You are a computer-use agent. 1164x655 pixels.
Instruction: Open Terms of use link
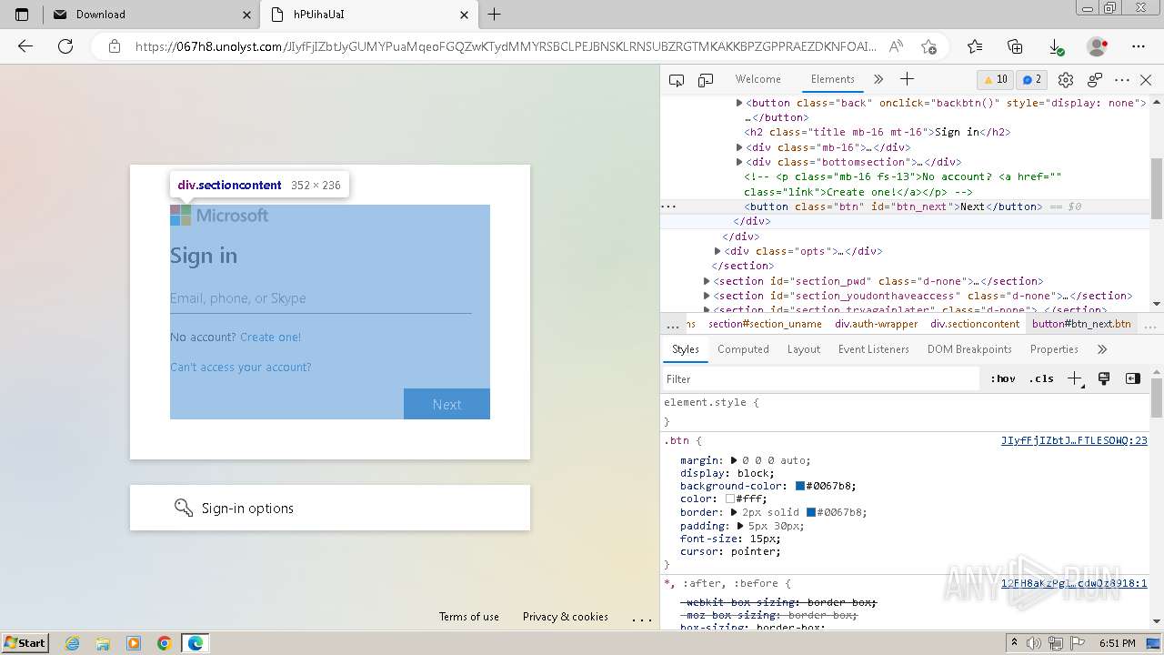click(x=469, y=616)
